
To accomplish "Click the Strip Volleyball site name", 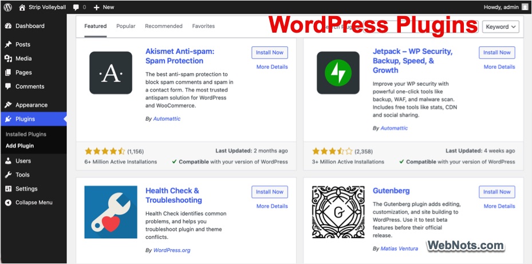I will (x=47, y=7).
